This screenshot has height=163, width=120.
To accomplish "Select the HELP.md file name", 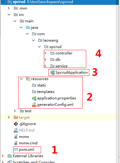I will [26, 130].
